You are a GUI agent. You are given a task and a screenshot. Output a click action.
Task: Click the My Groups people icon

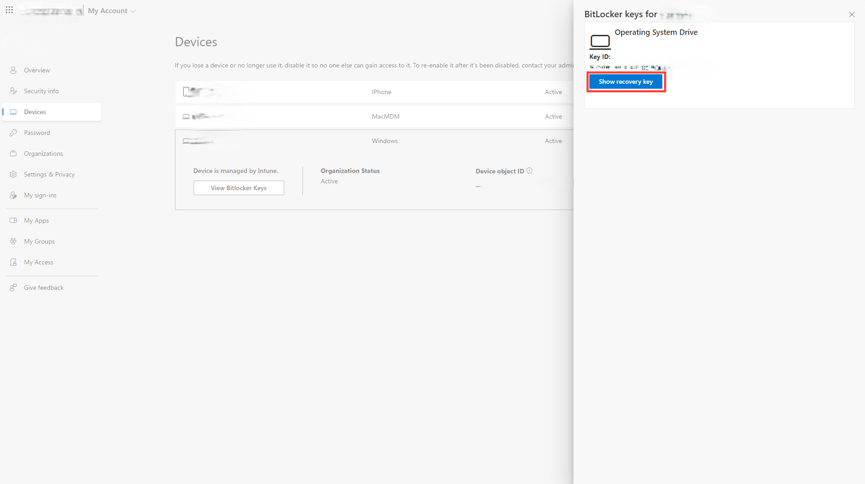13,241
